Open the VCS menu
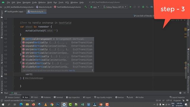190x107 pixels. click(67, 2)
